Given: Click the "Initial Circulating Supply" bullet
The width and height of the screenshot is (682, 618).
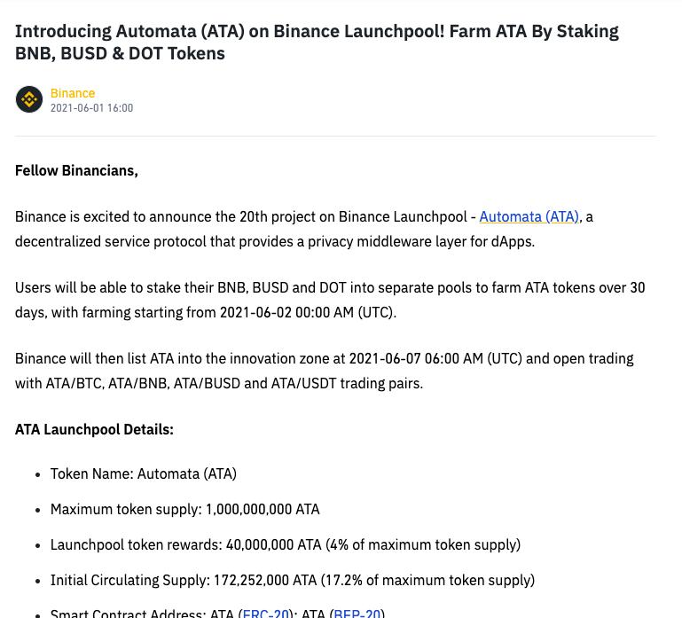Looking at the screenshot, I should coord(292,580).
